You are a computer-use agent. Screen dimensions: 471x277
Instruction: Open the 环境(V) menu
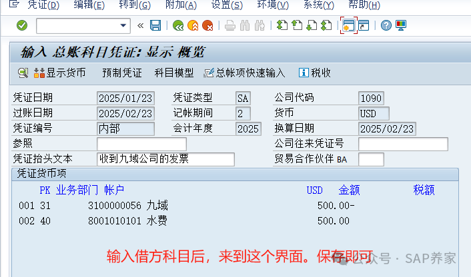[273, 5]
